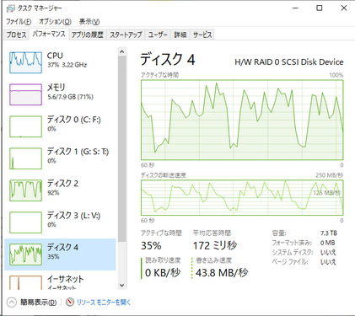Image resolution: width=355 pixels, height=316 pixels.
Task: Open リソース モニターを開く link
Action: [x=104, y=303]
